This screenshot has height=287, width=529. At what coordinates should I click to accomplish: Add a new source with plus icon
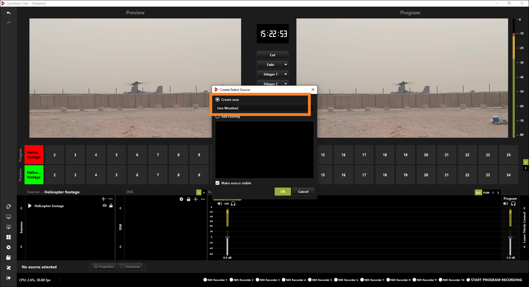pyautogui.click(x=103, y=199)
